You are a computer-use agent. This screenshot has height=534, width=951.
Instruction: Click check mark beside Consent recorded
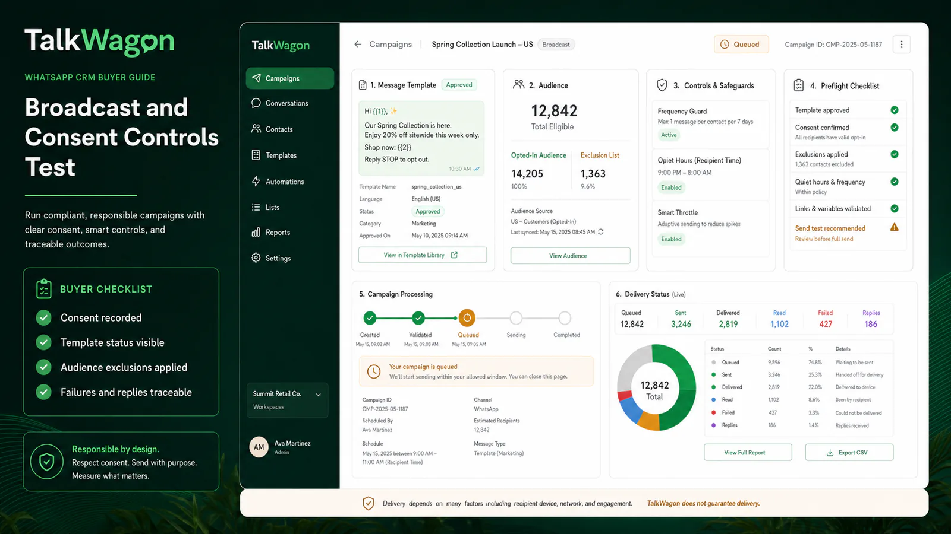pyautogui.click(x=43, y=318)
